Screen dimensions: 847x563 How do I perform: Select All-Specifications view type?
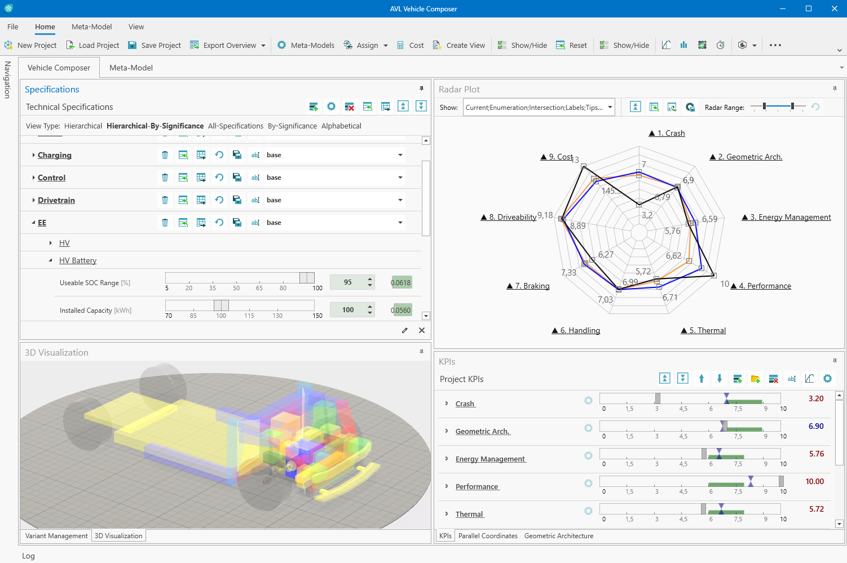(236, 126)
